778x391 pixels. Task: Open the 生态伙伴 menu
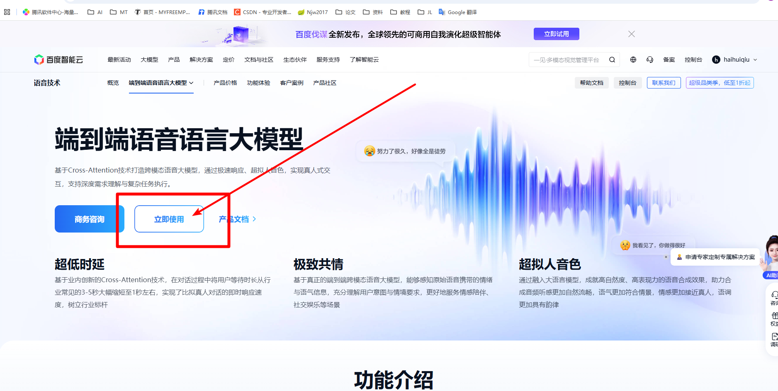pos(295,60)
